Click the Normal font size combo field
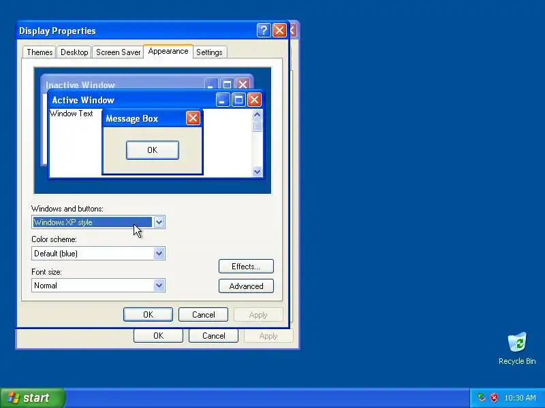 (x=98, y=286)
